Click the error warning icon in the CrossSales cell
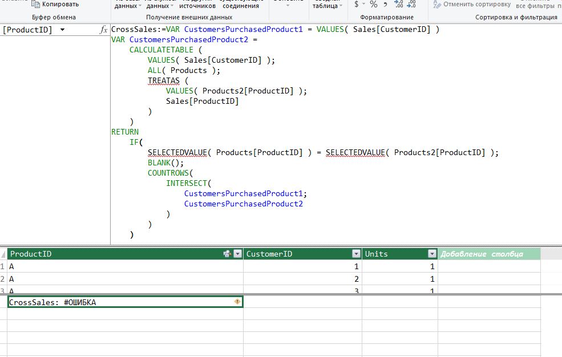 (237, 302)
